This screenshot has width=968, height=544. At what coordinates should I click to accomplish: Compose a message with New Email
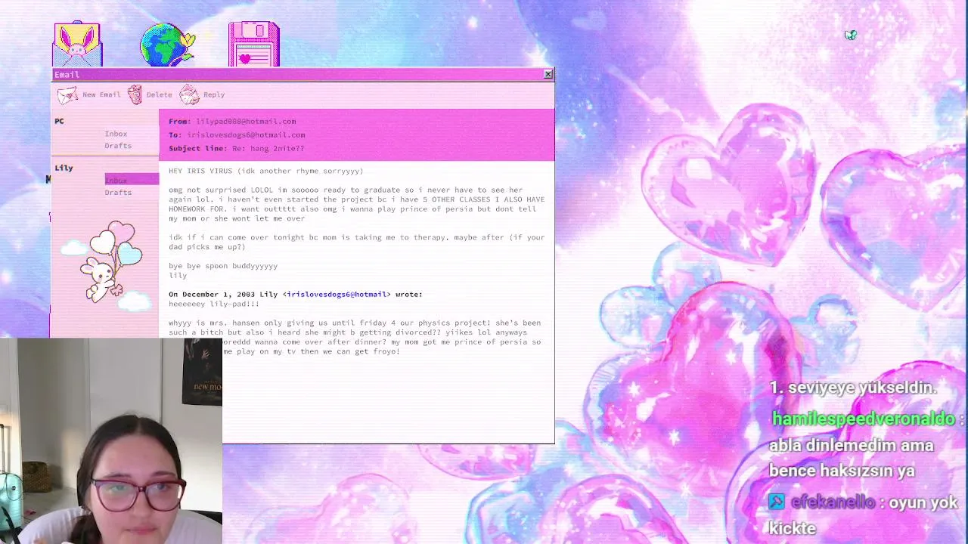[90, 94]
